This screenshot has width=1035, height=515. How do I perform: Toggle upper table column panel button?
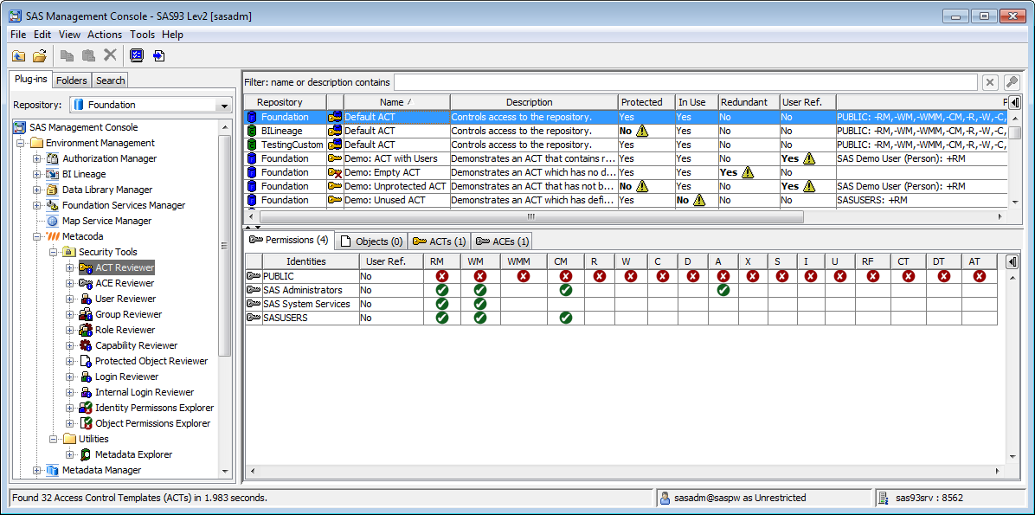click(1015, 102)
